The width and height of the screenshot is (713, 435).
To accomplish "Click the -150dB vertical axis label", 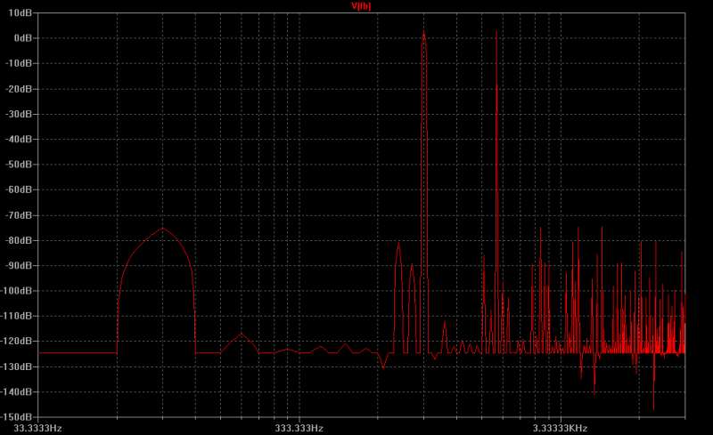I will pyautogui.click(x=17, y=416).
